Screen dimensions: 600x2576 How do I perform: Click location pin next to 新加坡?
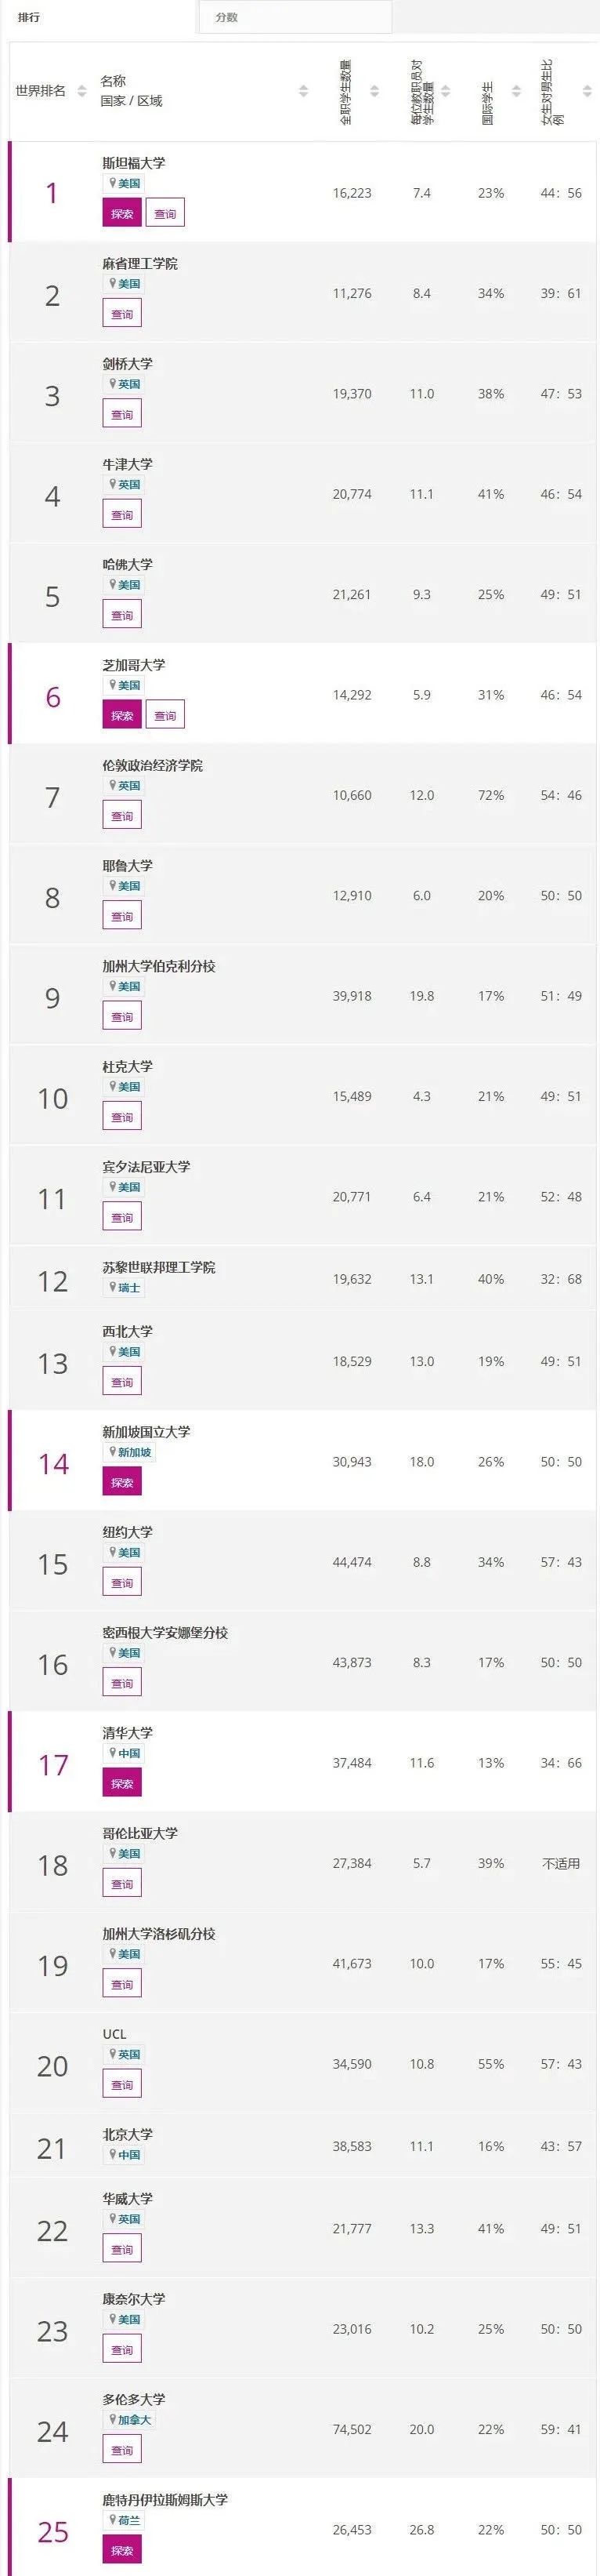[113, 1452]
